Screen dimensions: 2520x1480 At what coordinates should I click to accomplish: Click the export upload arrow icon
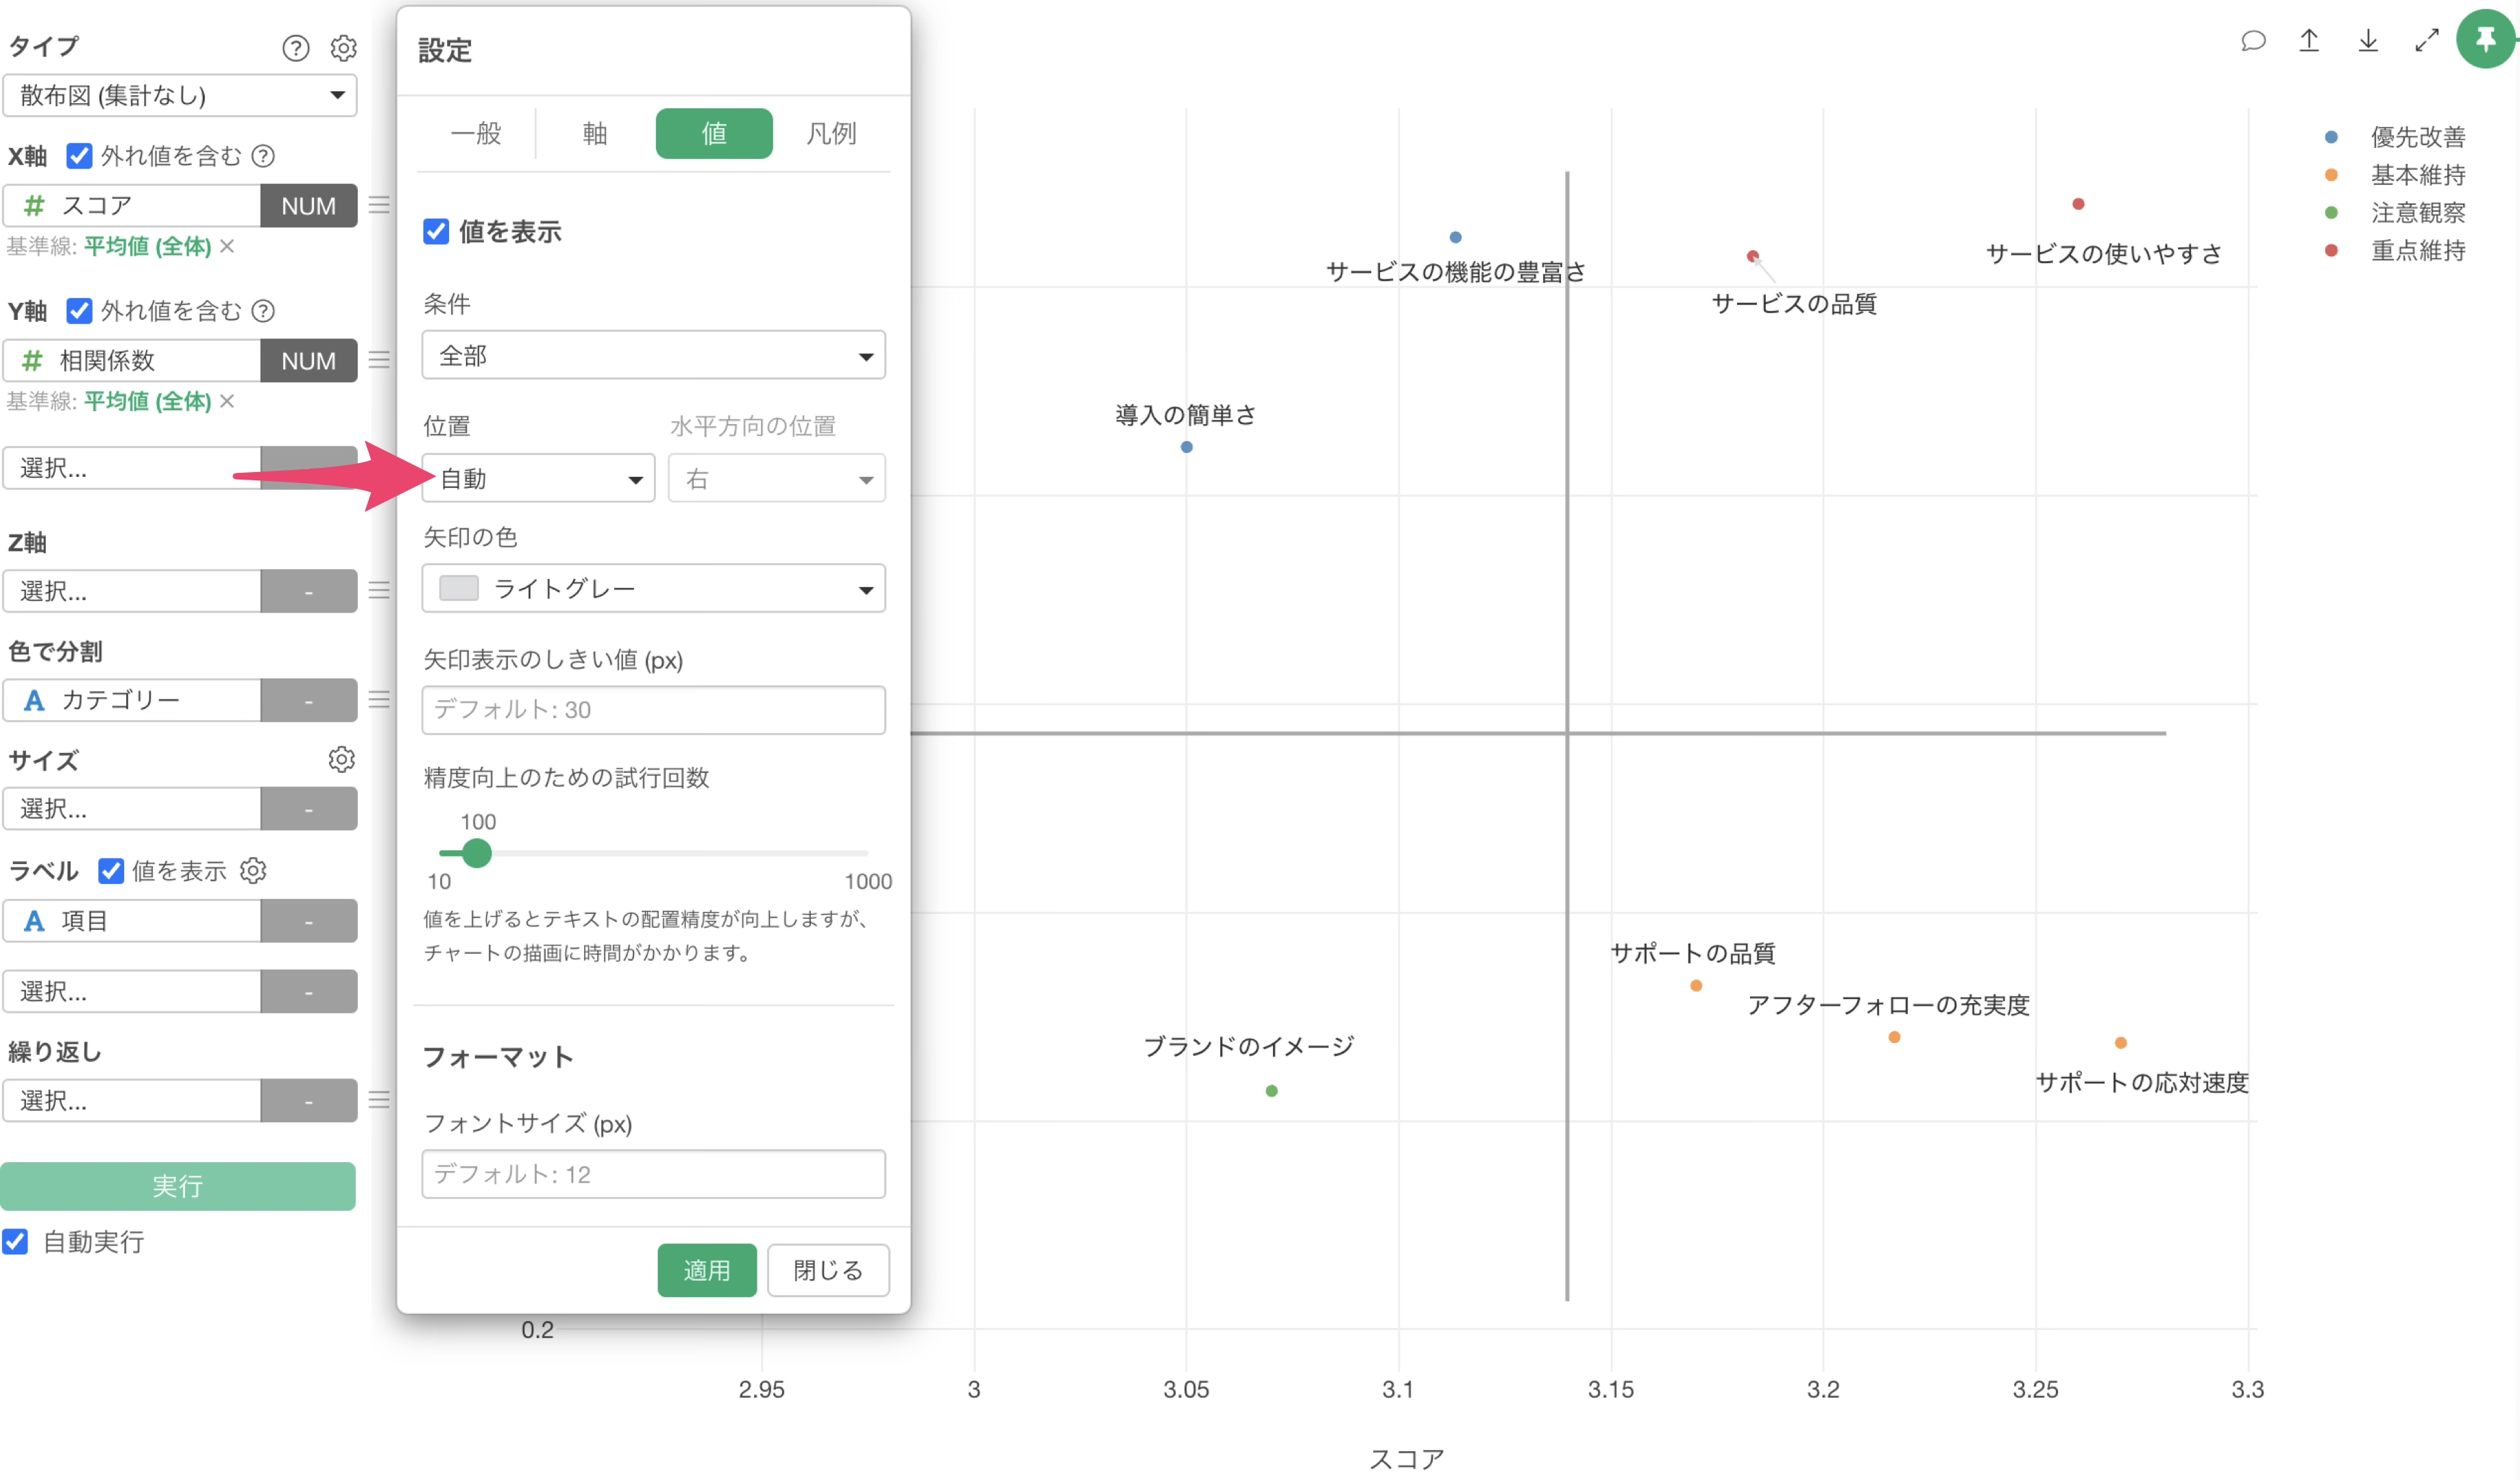[x=2309, y=41]
